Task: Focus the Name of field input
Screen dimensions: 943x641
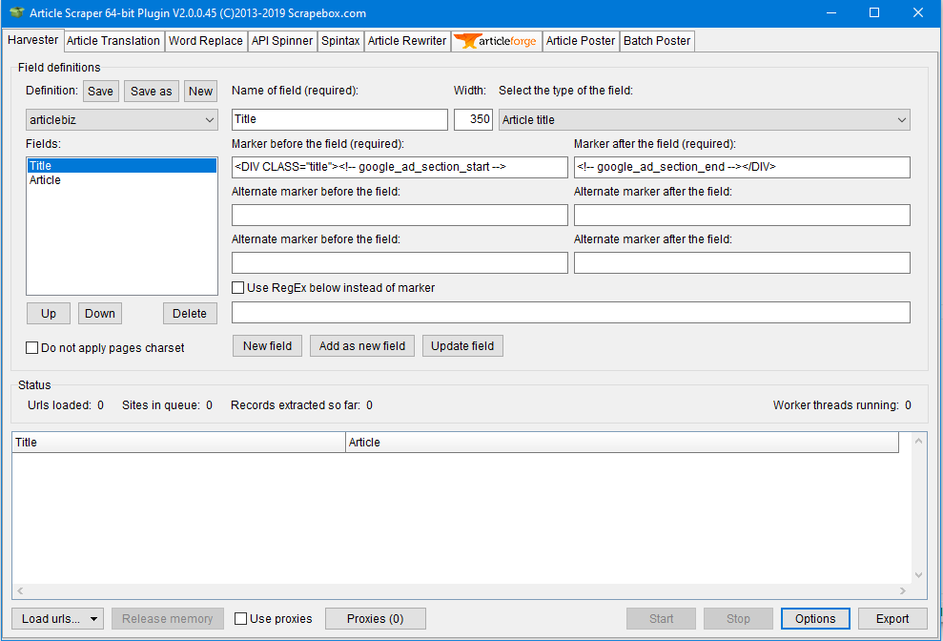Action: coord(339,119)
